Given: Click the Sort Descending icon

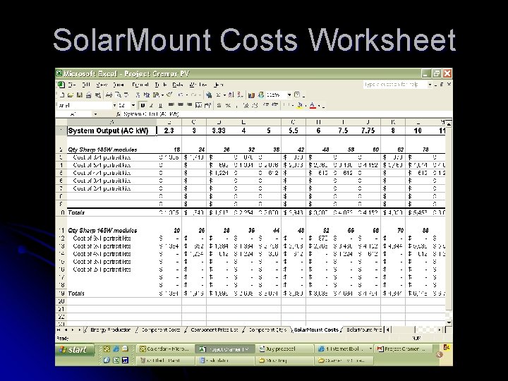Looking at the screenshot, I should pyautogui.click(x=241, y=95).
